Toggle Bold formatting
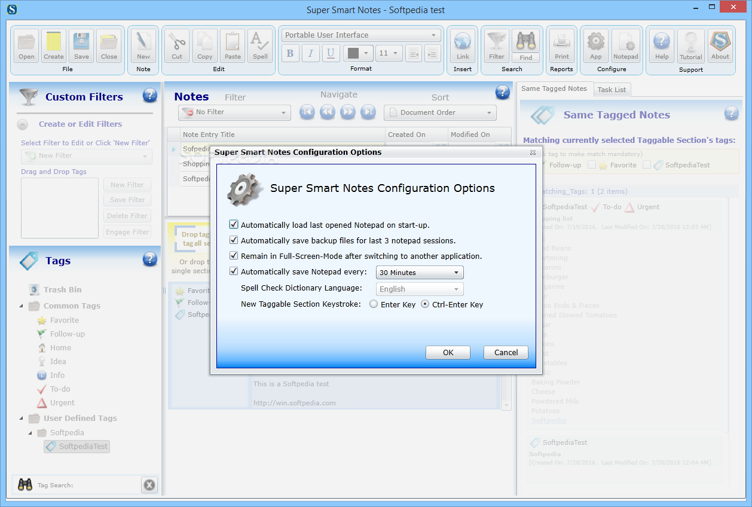Image resolution: width=752 pixels, height=507 pixels. coord(291,53)
